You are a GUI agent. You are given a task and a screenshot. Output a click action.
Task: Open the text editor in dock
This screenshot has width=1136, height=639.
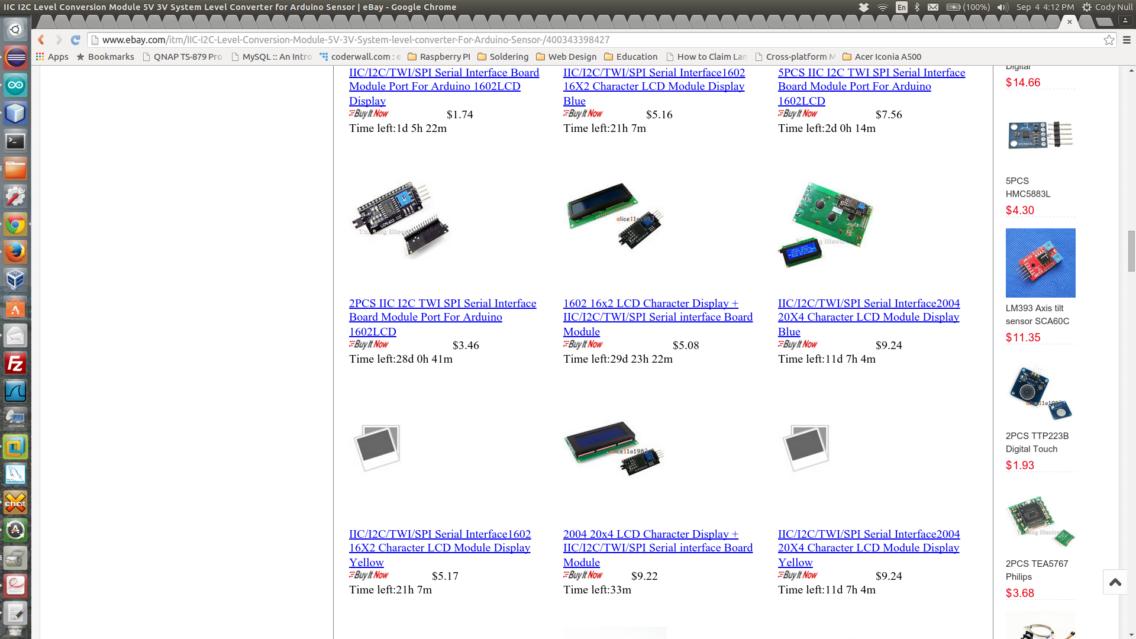point(15,614)
